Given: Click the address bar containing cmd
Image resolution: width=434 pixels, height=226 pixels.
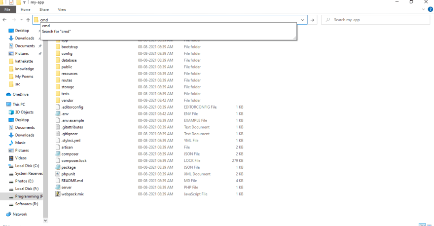Looking at the screenshot, I should click(170, 20).
